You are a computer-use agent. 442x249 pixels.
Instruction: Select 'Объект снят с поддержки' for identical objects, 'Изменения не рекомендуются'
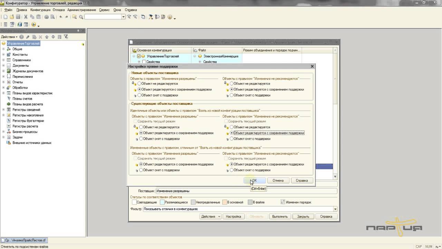click(232, 139)
